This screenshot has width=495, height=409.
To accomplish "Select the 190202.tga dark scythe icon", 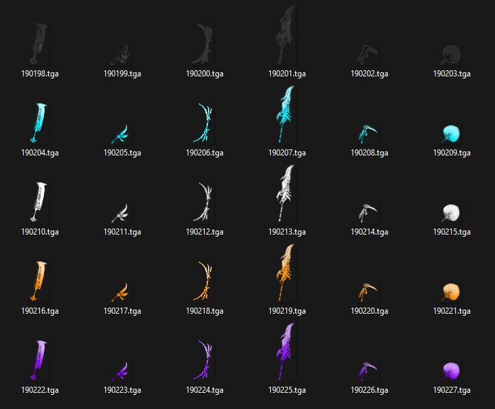I will (x=368, y=54).
